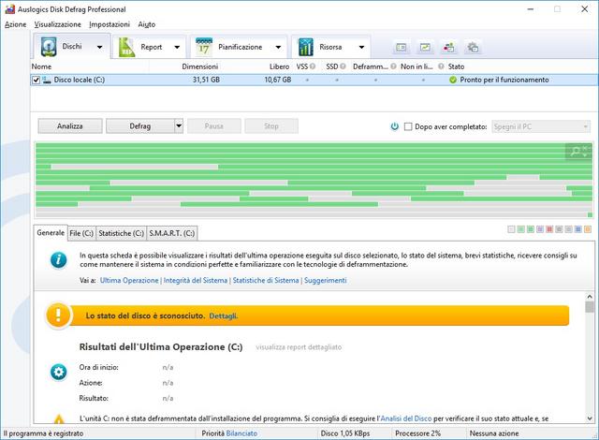Image resolution: width=599 pixels, height=440 pixels.
Task: Switch to the File (C:) tab
Action: tap(81, 233)
